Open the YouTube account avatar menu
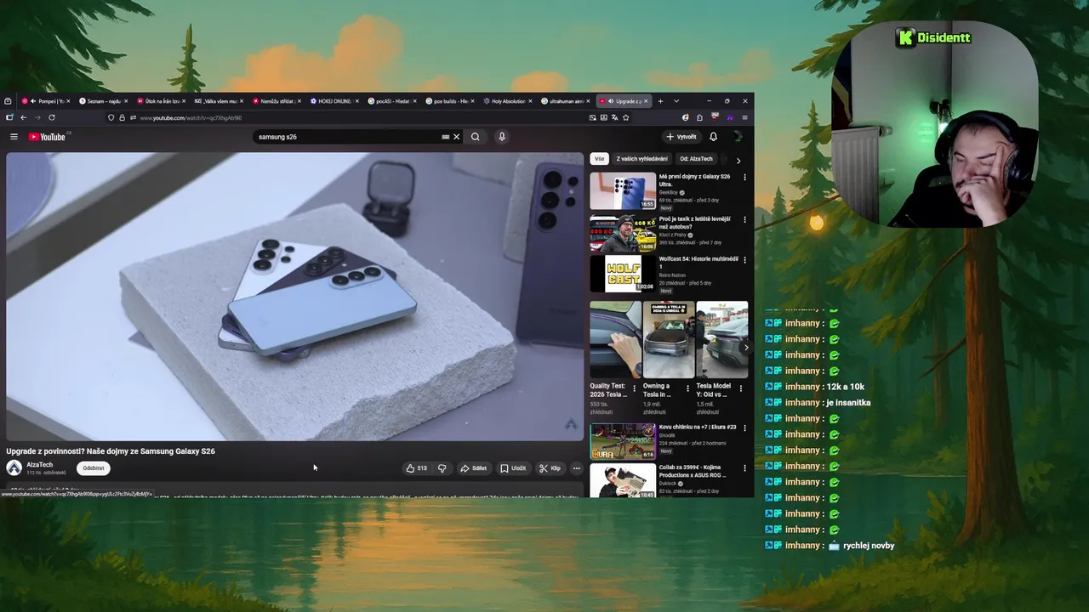This screenshot has height=612, width=1089. (x=737, y=137)
